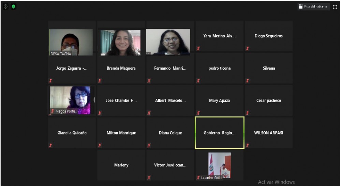Screen dimensions: 341x187
Task: Click muted mic icon on Brenda Maquera tile
Action: pyautogui.click(x=100, y=81)
